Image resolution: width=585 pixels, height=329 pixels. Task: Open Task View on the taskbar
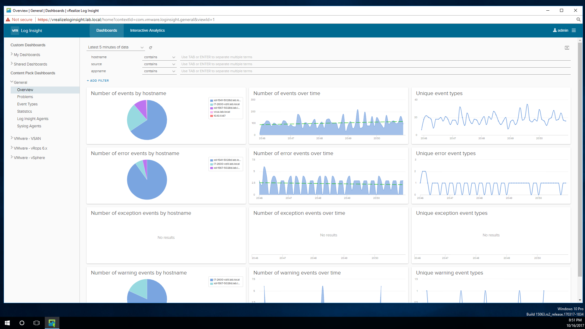(x=37, y=323)
